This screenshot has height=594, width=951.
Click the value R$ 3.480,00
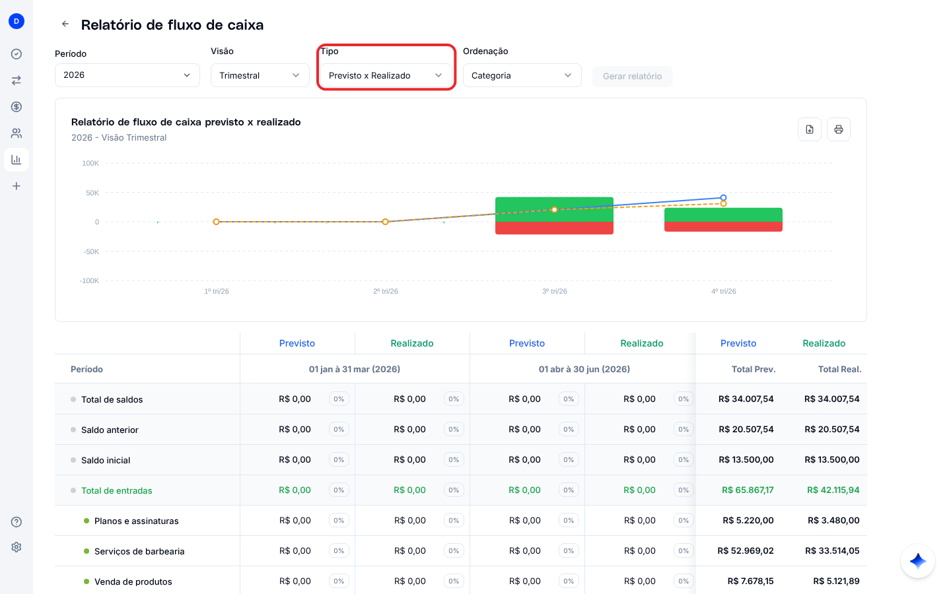click(834, 521)
